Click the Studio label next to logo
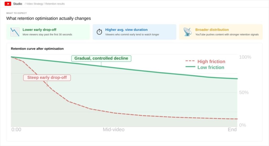The image size is (269, 146). click(18, 4)
